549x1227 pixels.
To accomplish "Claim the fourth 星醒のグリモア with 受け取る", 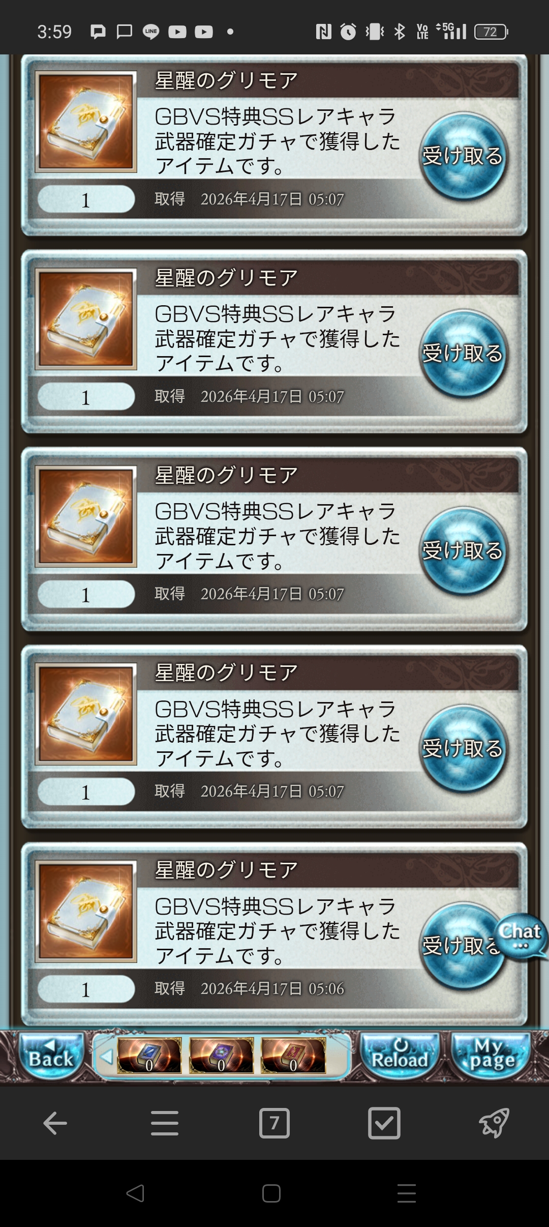I will point(464,748).
